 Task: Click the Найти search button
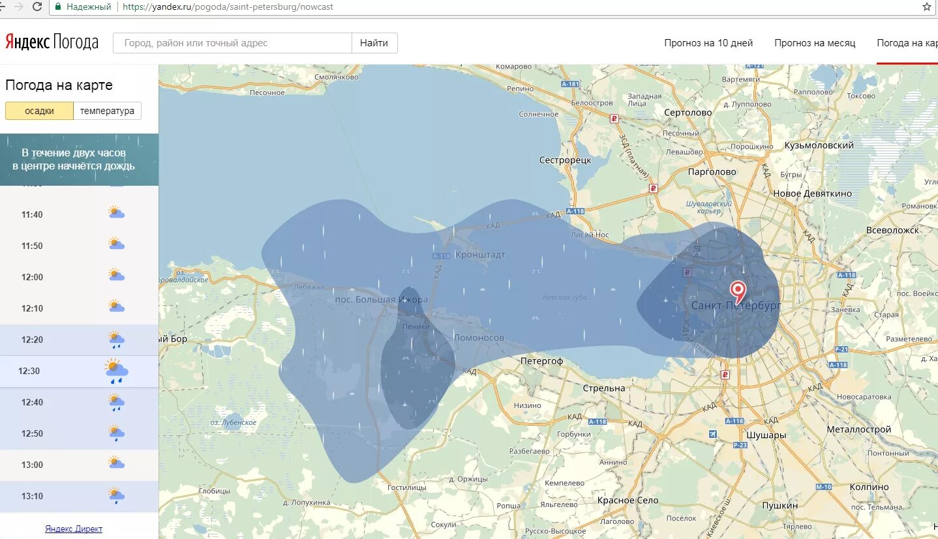374,43
